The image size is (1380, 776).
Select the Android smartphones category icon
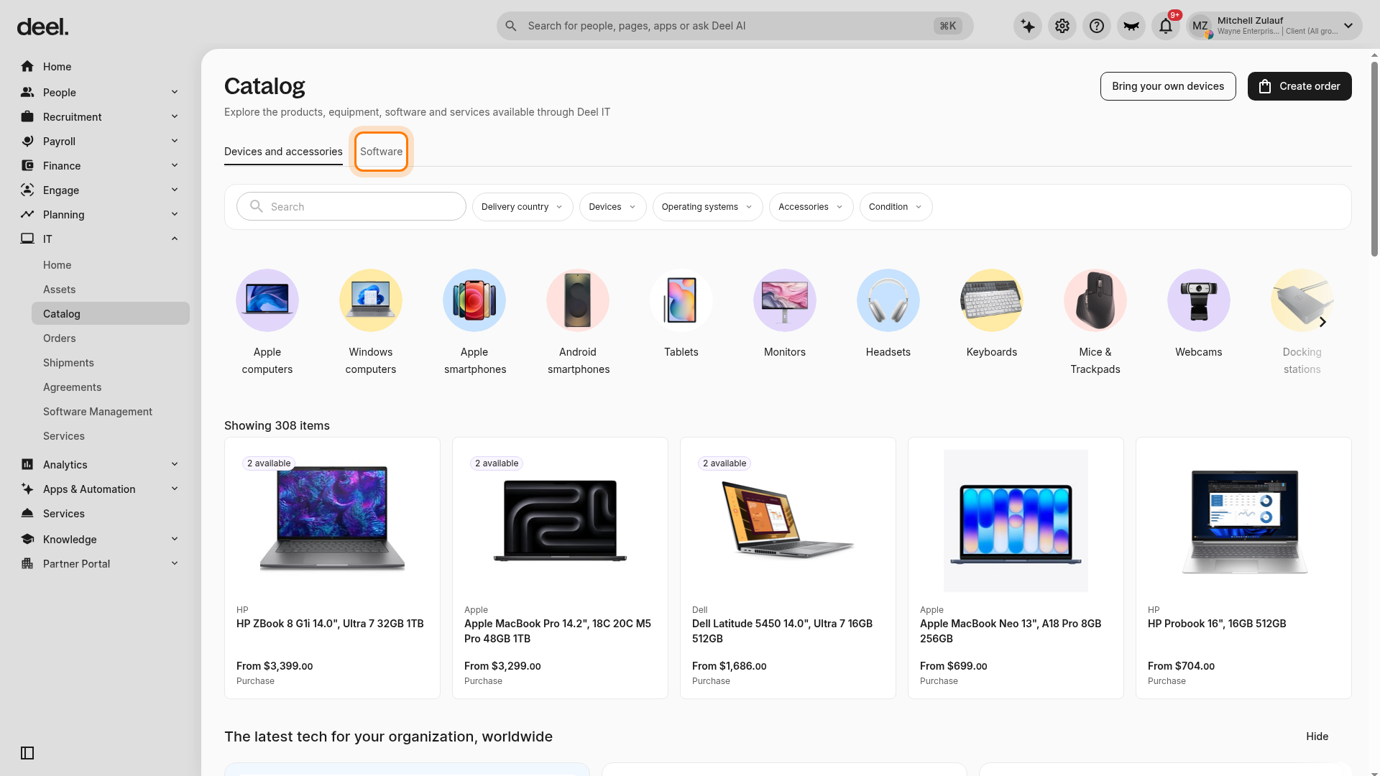tap(578, 300)
